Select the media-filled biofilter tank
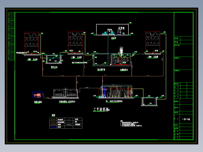 (x=121, y=60)
